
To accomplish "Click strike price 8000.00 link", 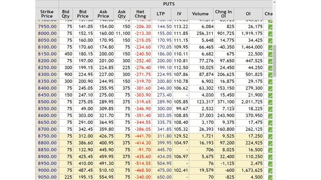I will tap(47, 33).
